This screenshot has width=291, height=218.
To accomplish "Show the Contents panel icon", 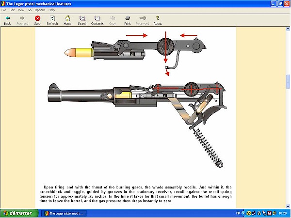I will [x=97, y=18].
